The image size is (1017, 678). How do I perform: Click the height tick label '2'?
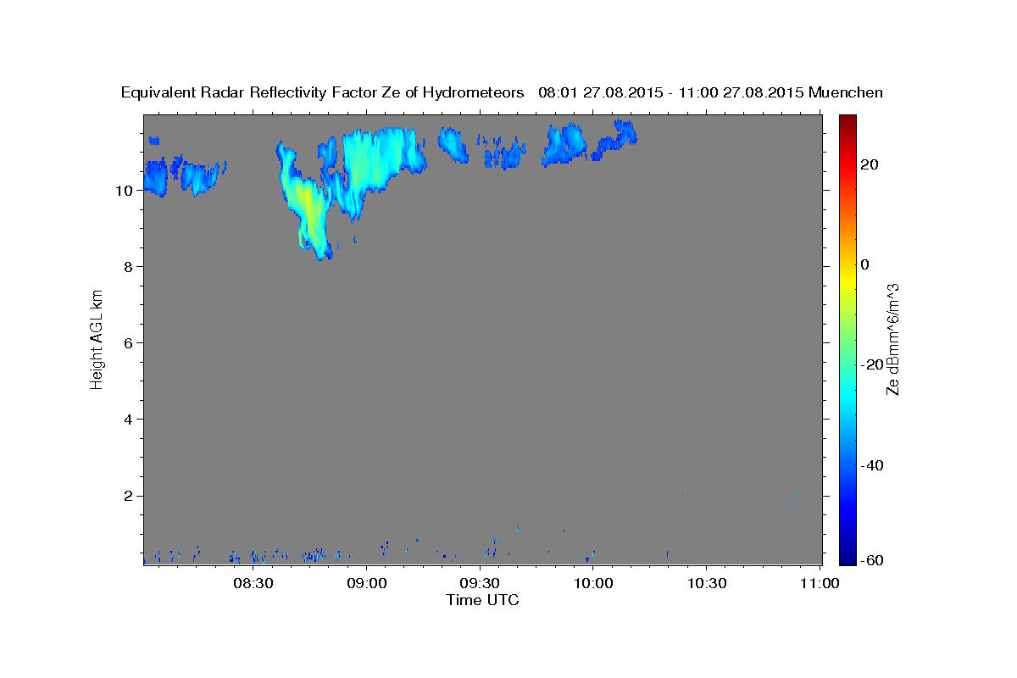tap(130, 496)
